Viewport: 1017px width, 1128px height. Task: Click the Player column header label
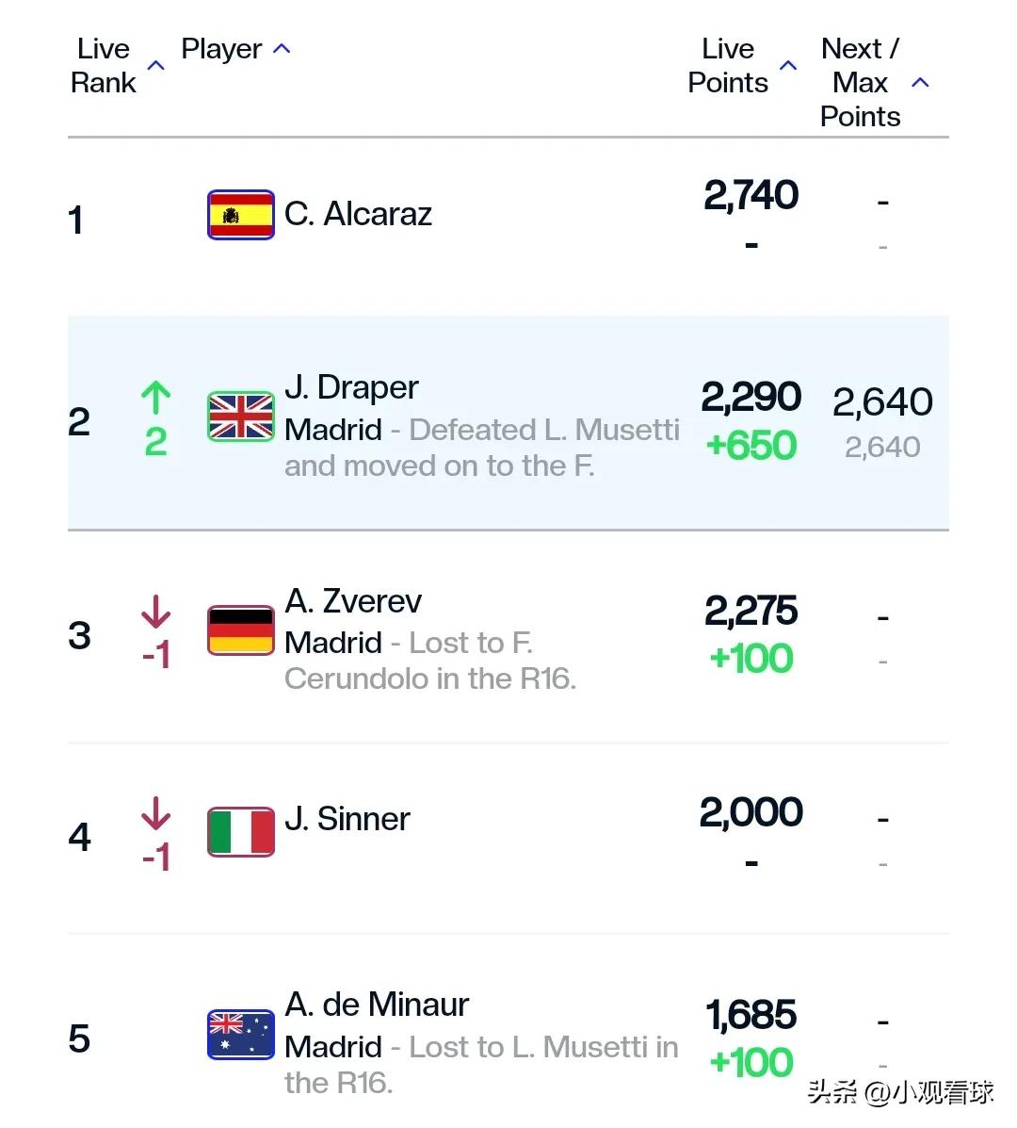[x=221, y=49]
